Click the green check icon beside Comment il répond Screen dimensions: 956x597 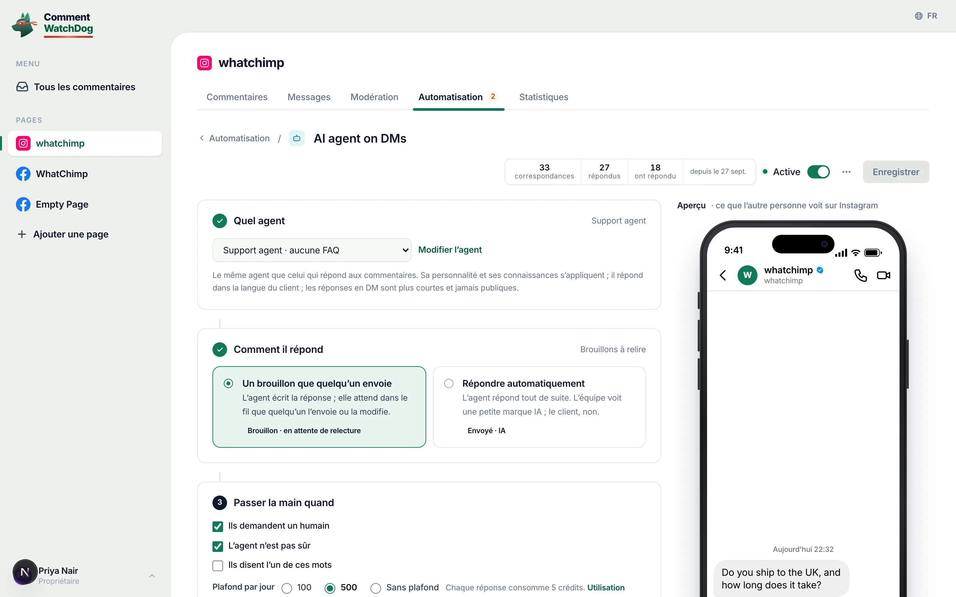[x=220, y=350]
